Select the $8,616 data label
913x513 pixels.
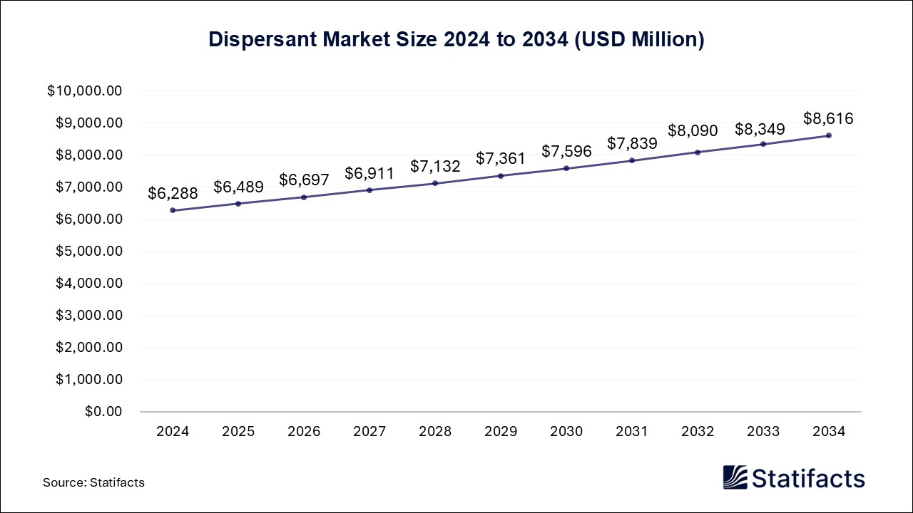(828, 118)
